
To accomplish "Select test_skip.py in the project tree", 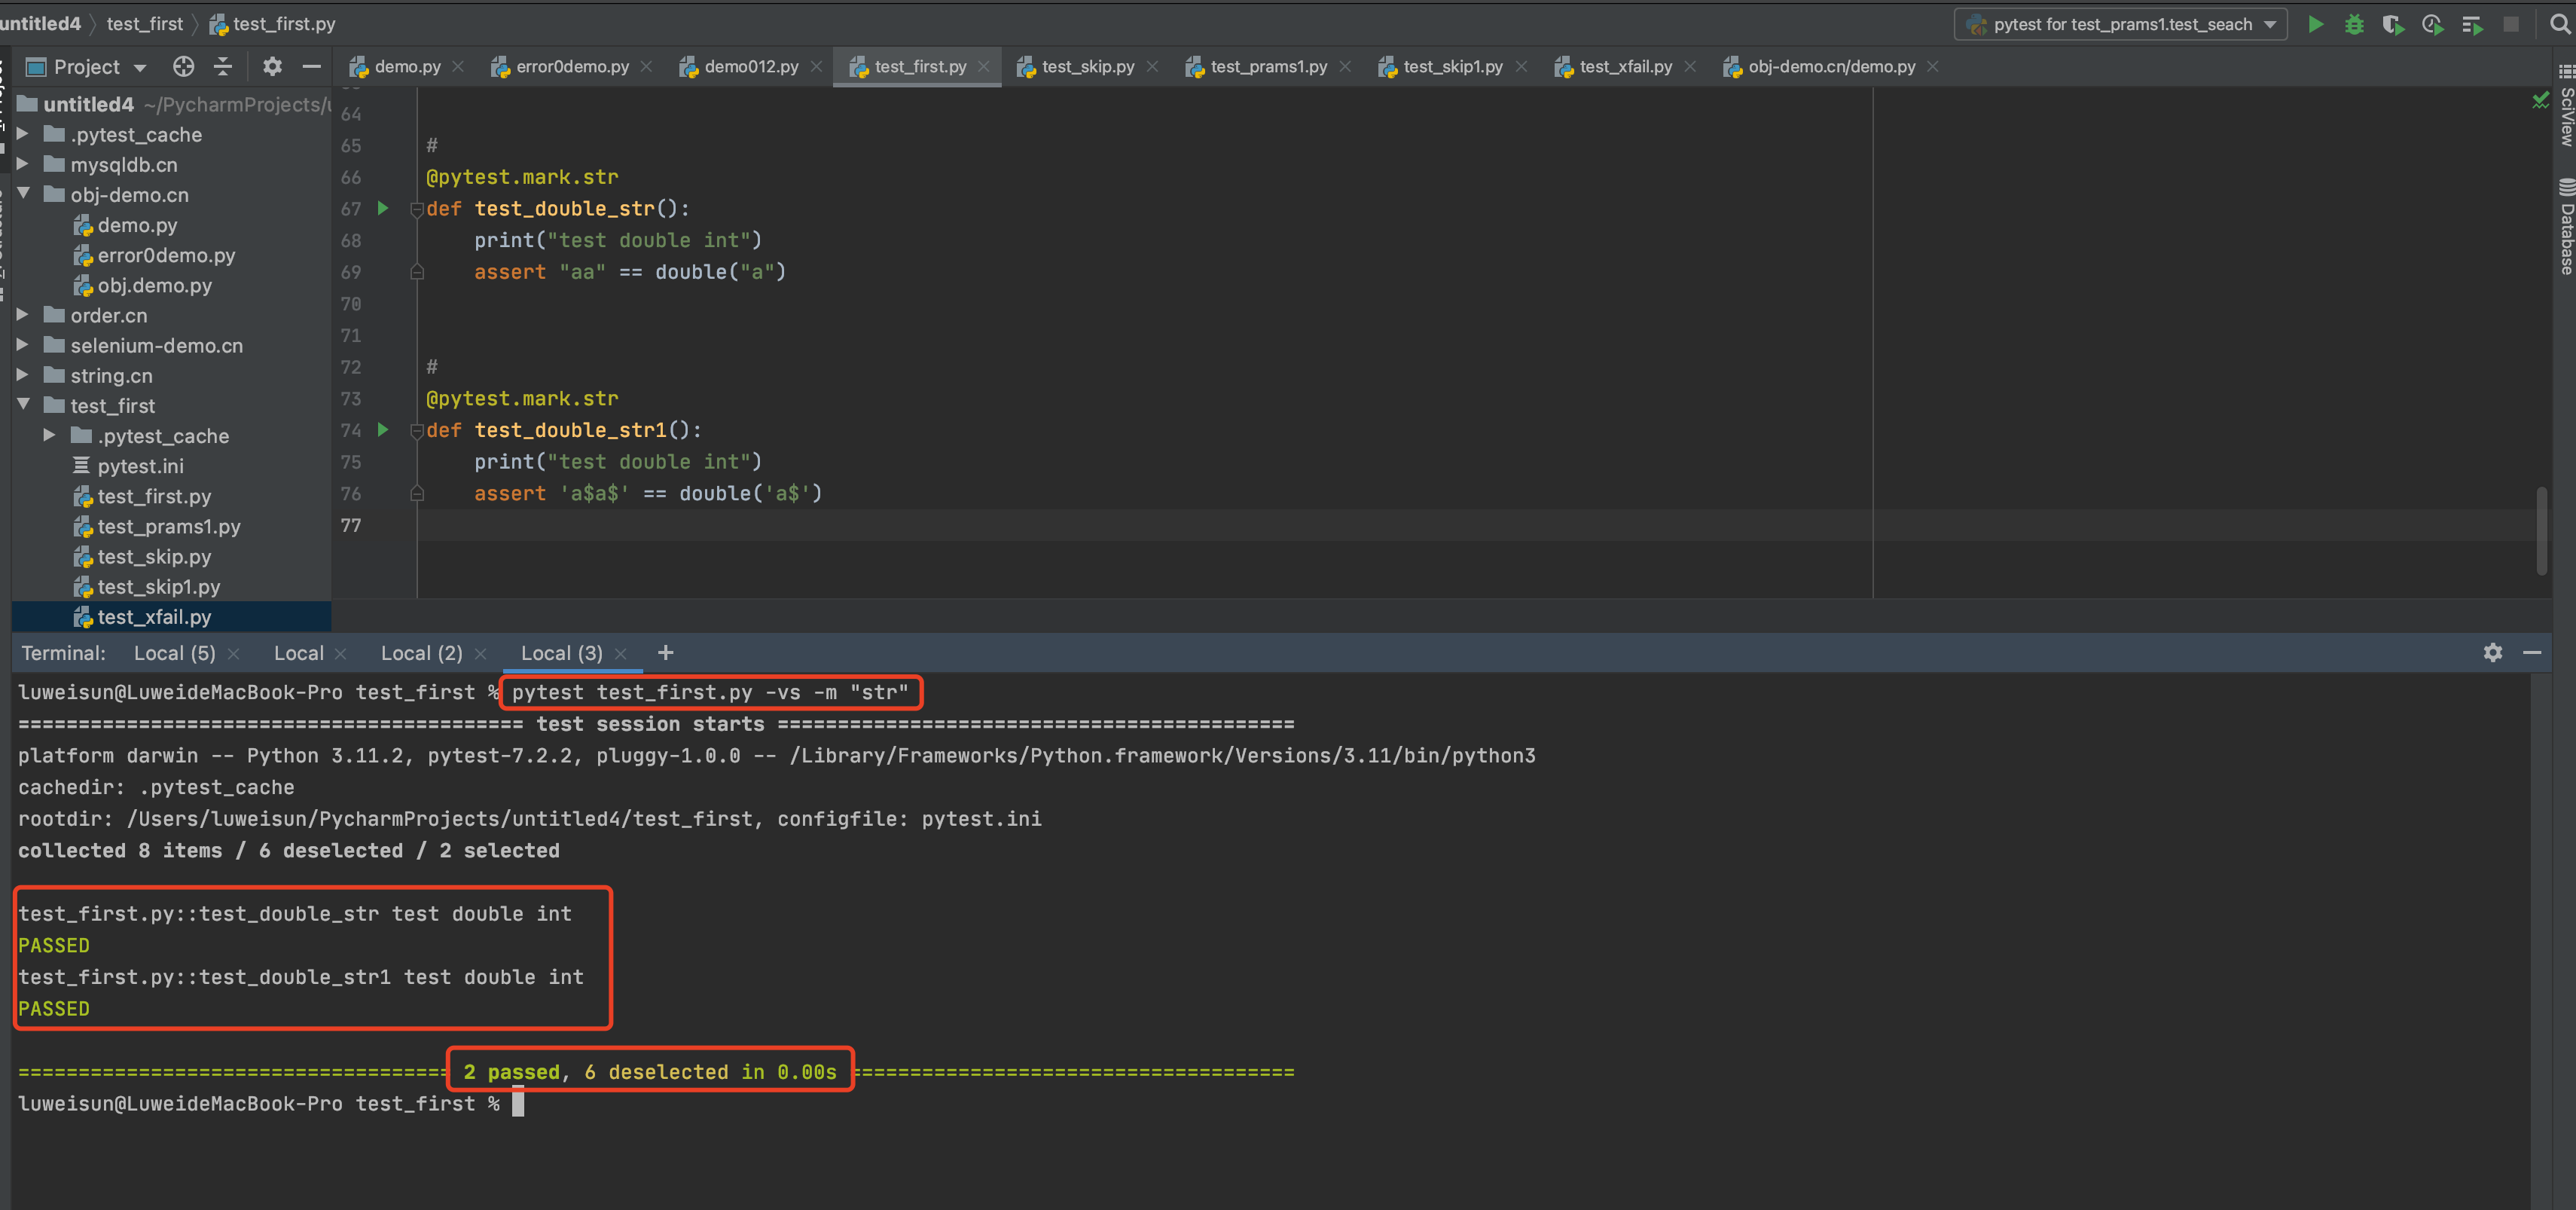I will point(154,556).
